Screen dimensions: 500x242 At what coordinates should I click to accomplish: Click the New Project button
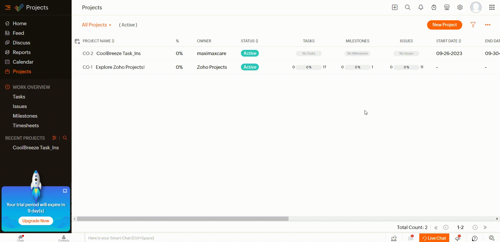coord(444,25)
